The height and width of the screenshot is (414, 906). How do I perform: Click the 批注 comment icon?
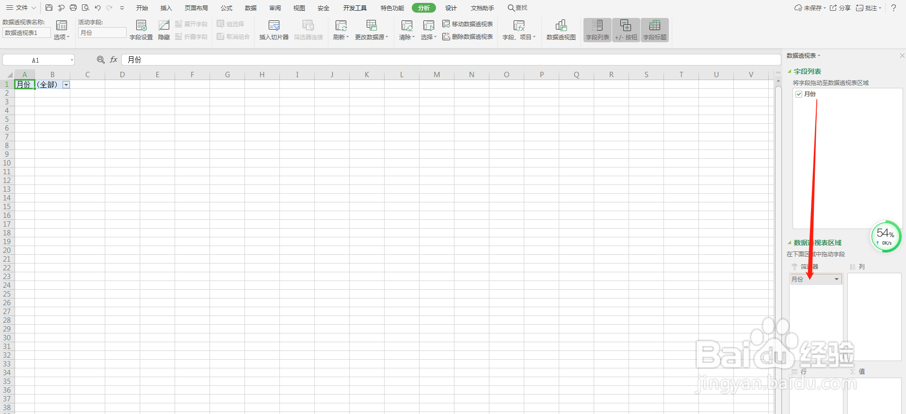coord(859,8)
